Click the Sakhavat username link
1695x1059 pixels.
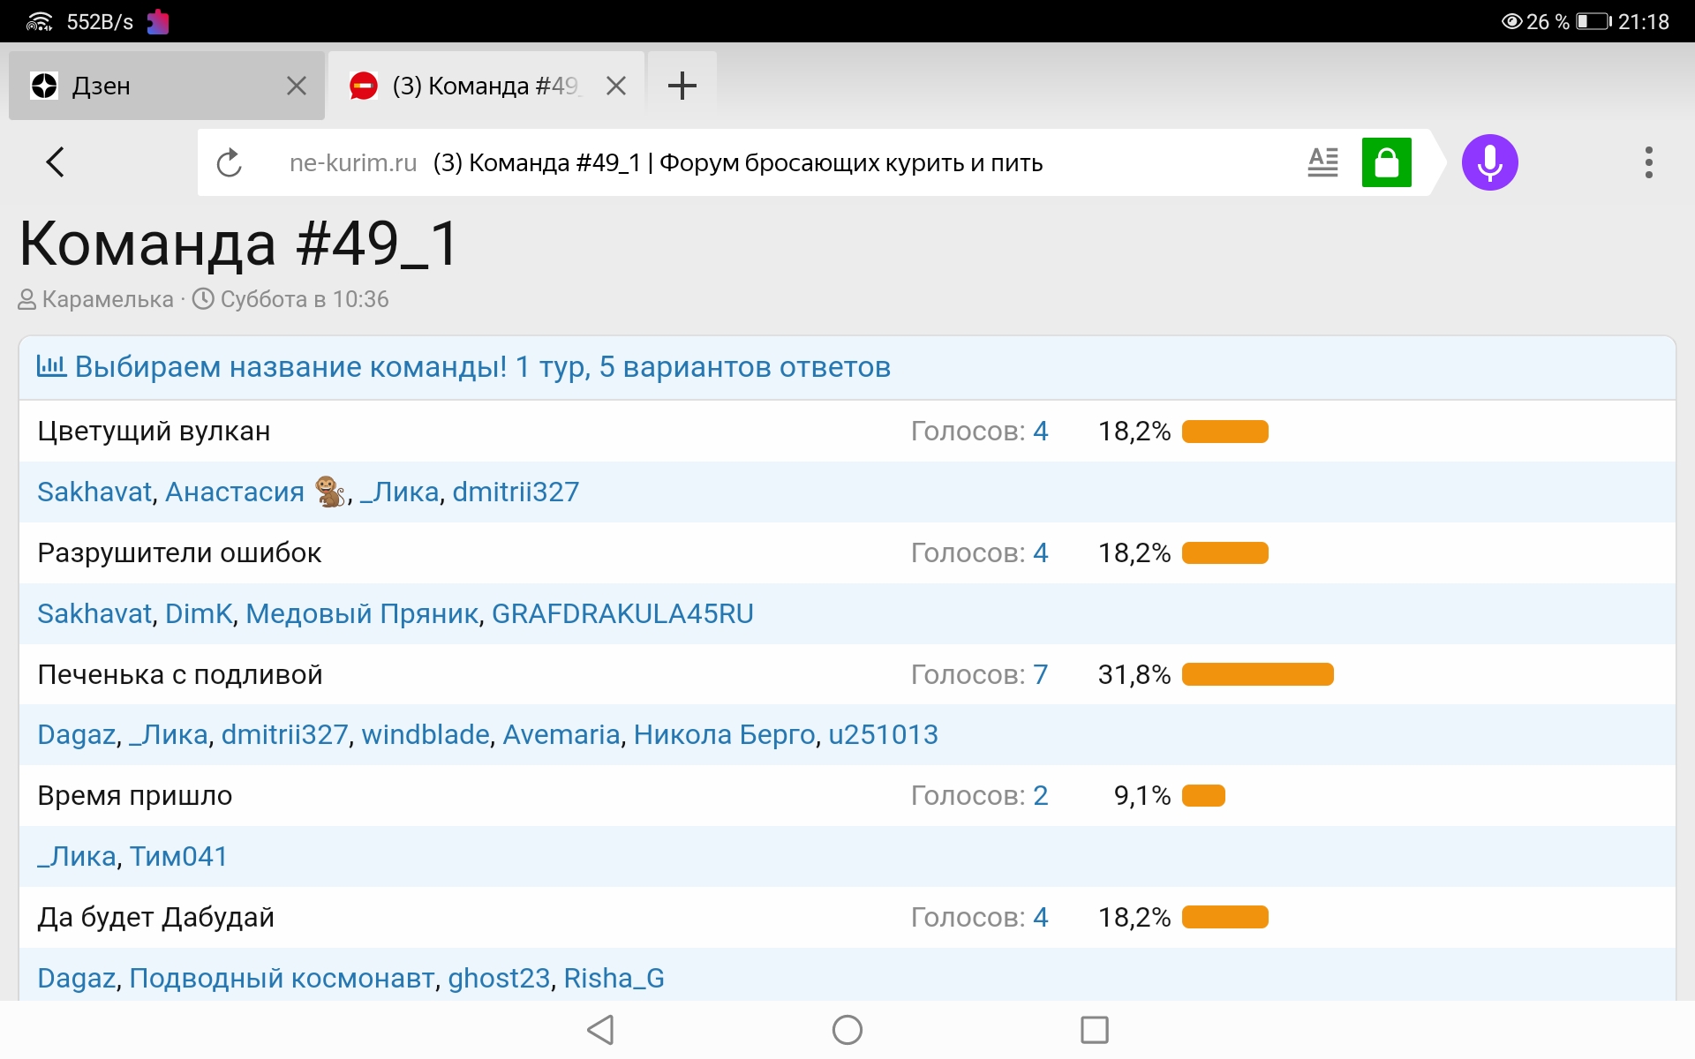click(x=93, y=492)
